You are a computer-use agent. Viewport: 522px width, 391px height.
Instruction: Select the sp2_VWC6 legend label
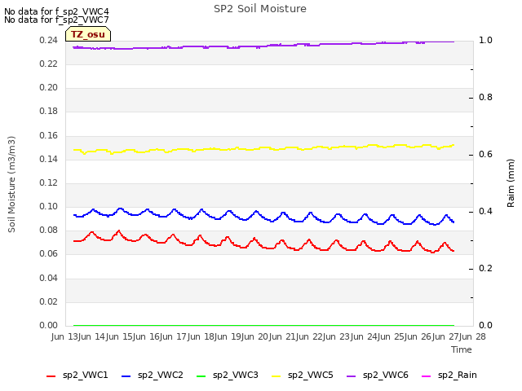coord(386,375)
